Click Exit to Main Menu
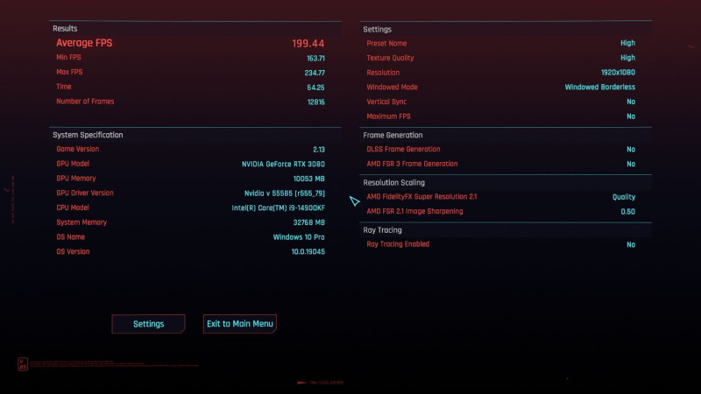Image resolution: width=701 pixels, height=394 pixels. click(x=239, y=324)
